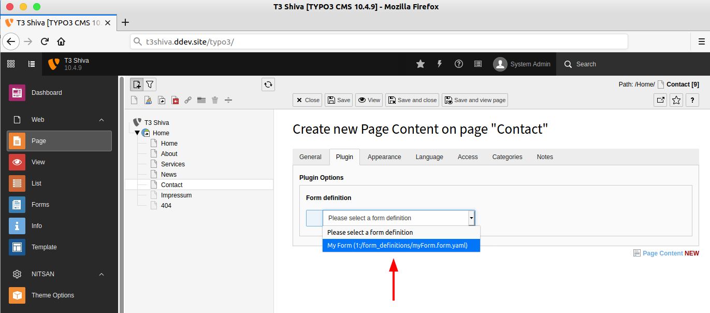Click the Close button above the form
Image resolution: width=710 pixels, height=313 pixels.
click(307, 99)
